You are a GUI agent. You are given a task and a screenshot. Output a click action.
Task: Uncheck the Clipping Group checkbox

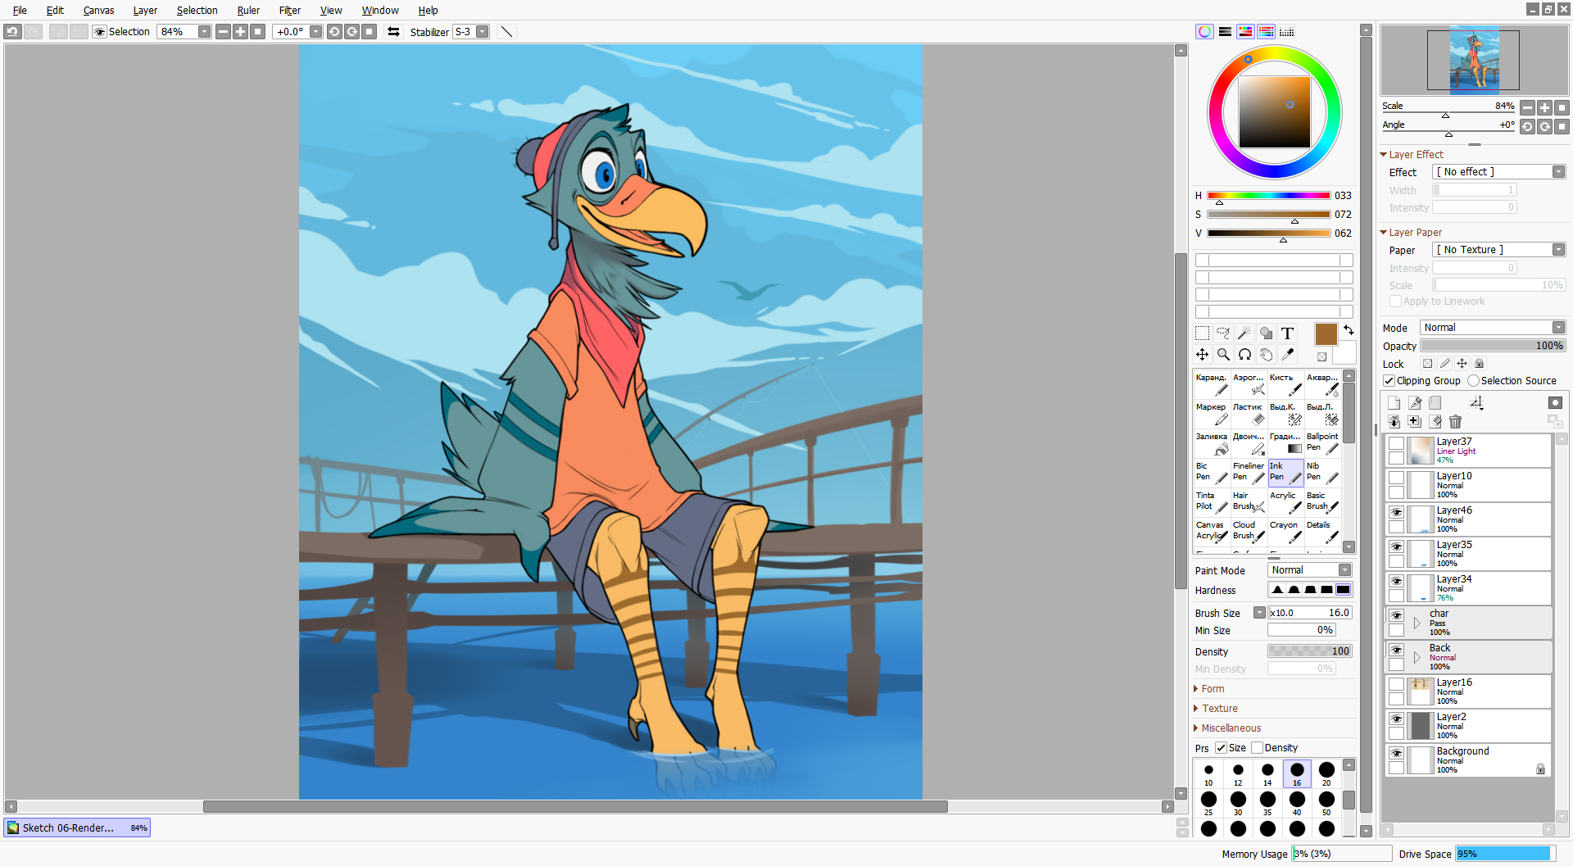tap(1389, 381)
